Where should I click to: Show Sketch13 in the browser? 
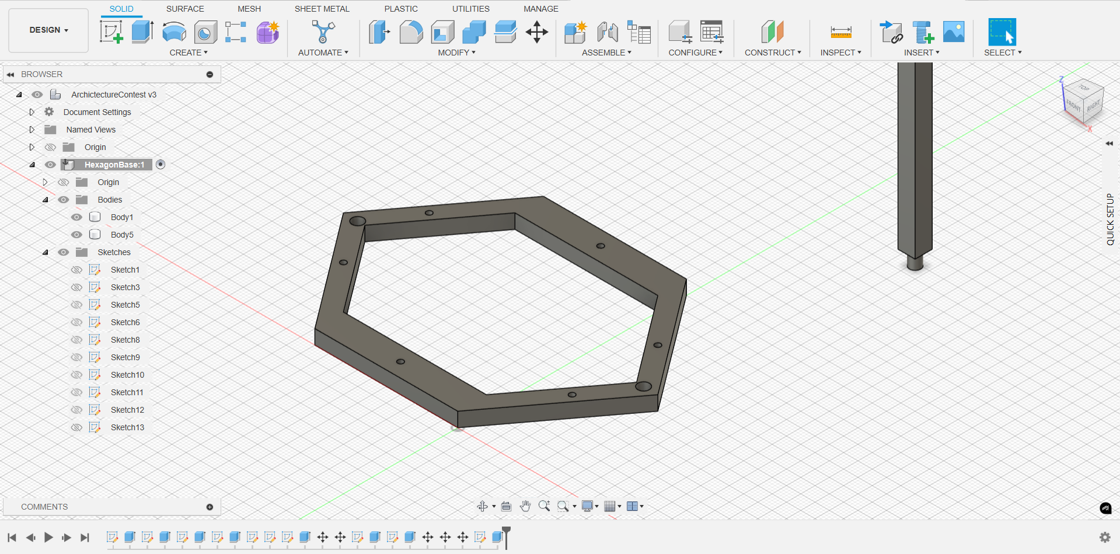(76, 427)
